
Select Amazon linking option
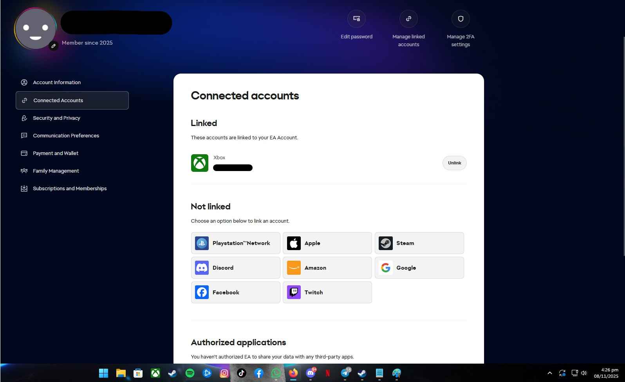pyautogui.click(x=327, y=268)
